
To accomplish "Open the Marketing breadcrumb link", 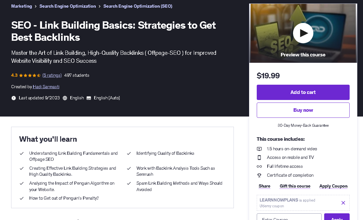I will 22,6.
